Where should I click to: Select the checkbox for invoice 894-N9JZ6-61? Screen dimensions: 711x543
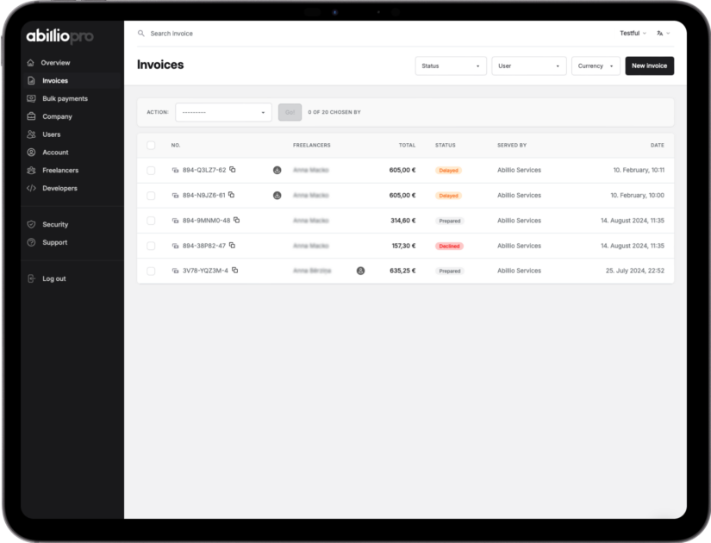point(151,196)
